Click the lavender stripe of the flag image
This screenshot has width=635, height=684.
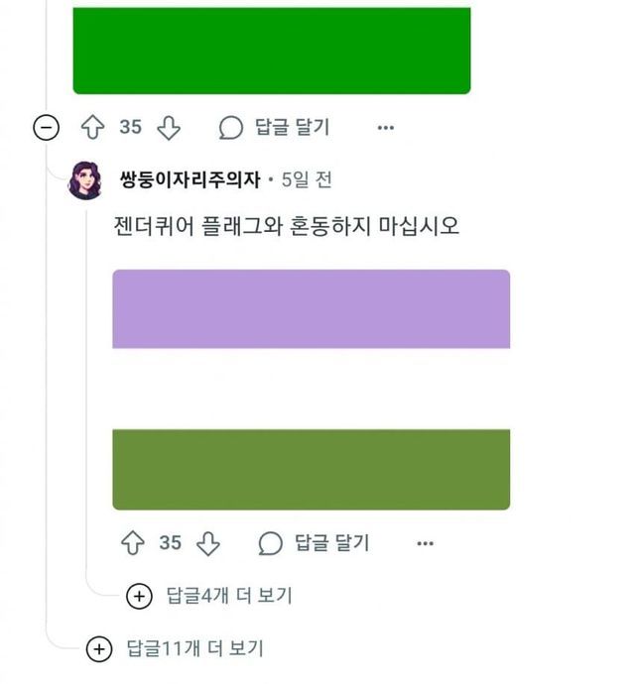click(311, 308)
